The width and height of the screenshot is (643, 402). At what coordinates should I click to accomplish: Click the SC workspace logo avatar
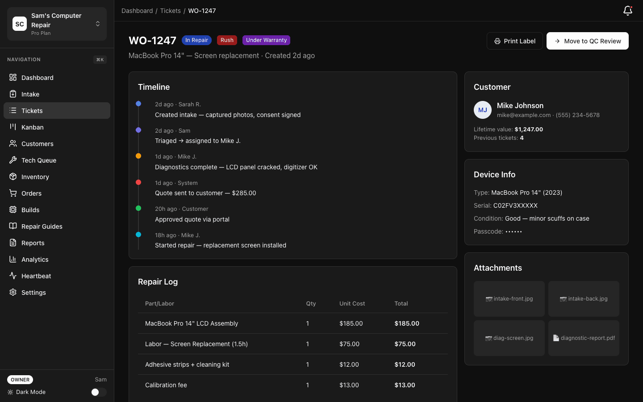pos(20,24)
